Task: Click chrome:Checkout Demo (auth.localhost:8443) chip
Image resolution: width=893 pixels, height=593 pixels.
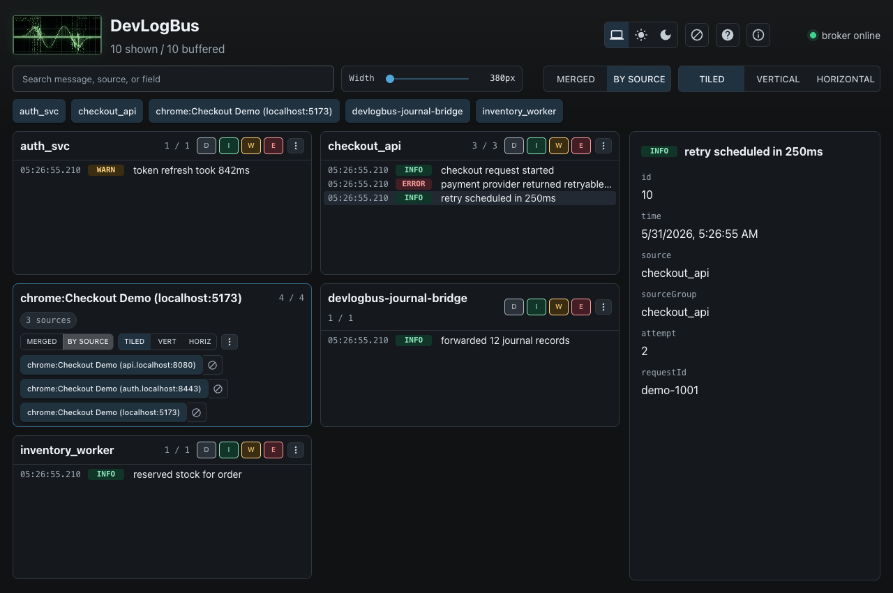Action: pyautogui.click(x=114, y=389)
